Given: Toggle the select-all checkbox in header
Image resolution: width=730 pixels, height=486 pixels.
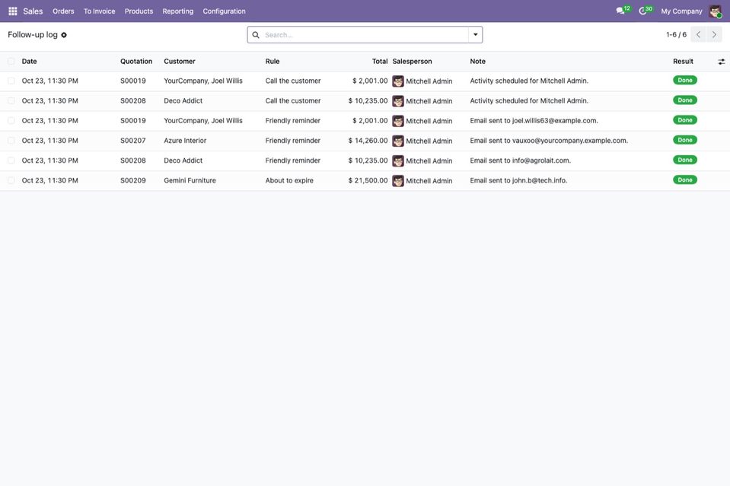Looking at the screenshot, I should tap(11, 62).
